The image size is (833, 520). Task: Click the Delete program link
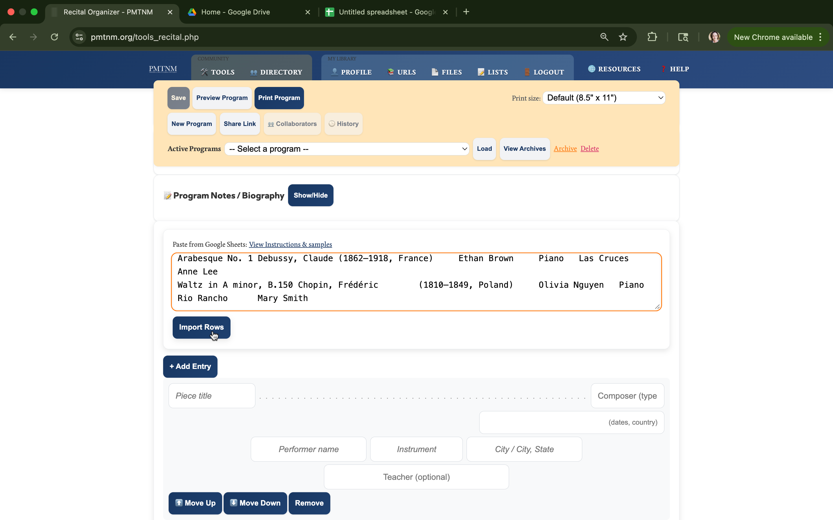(589, 148)
